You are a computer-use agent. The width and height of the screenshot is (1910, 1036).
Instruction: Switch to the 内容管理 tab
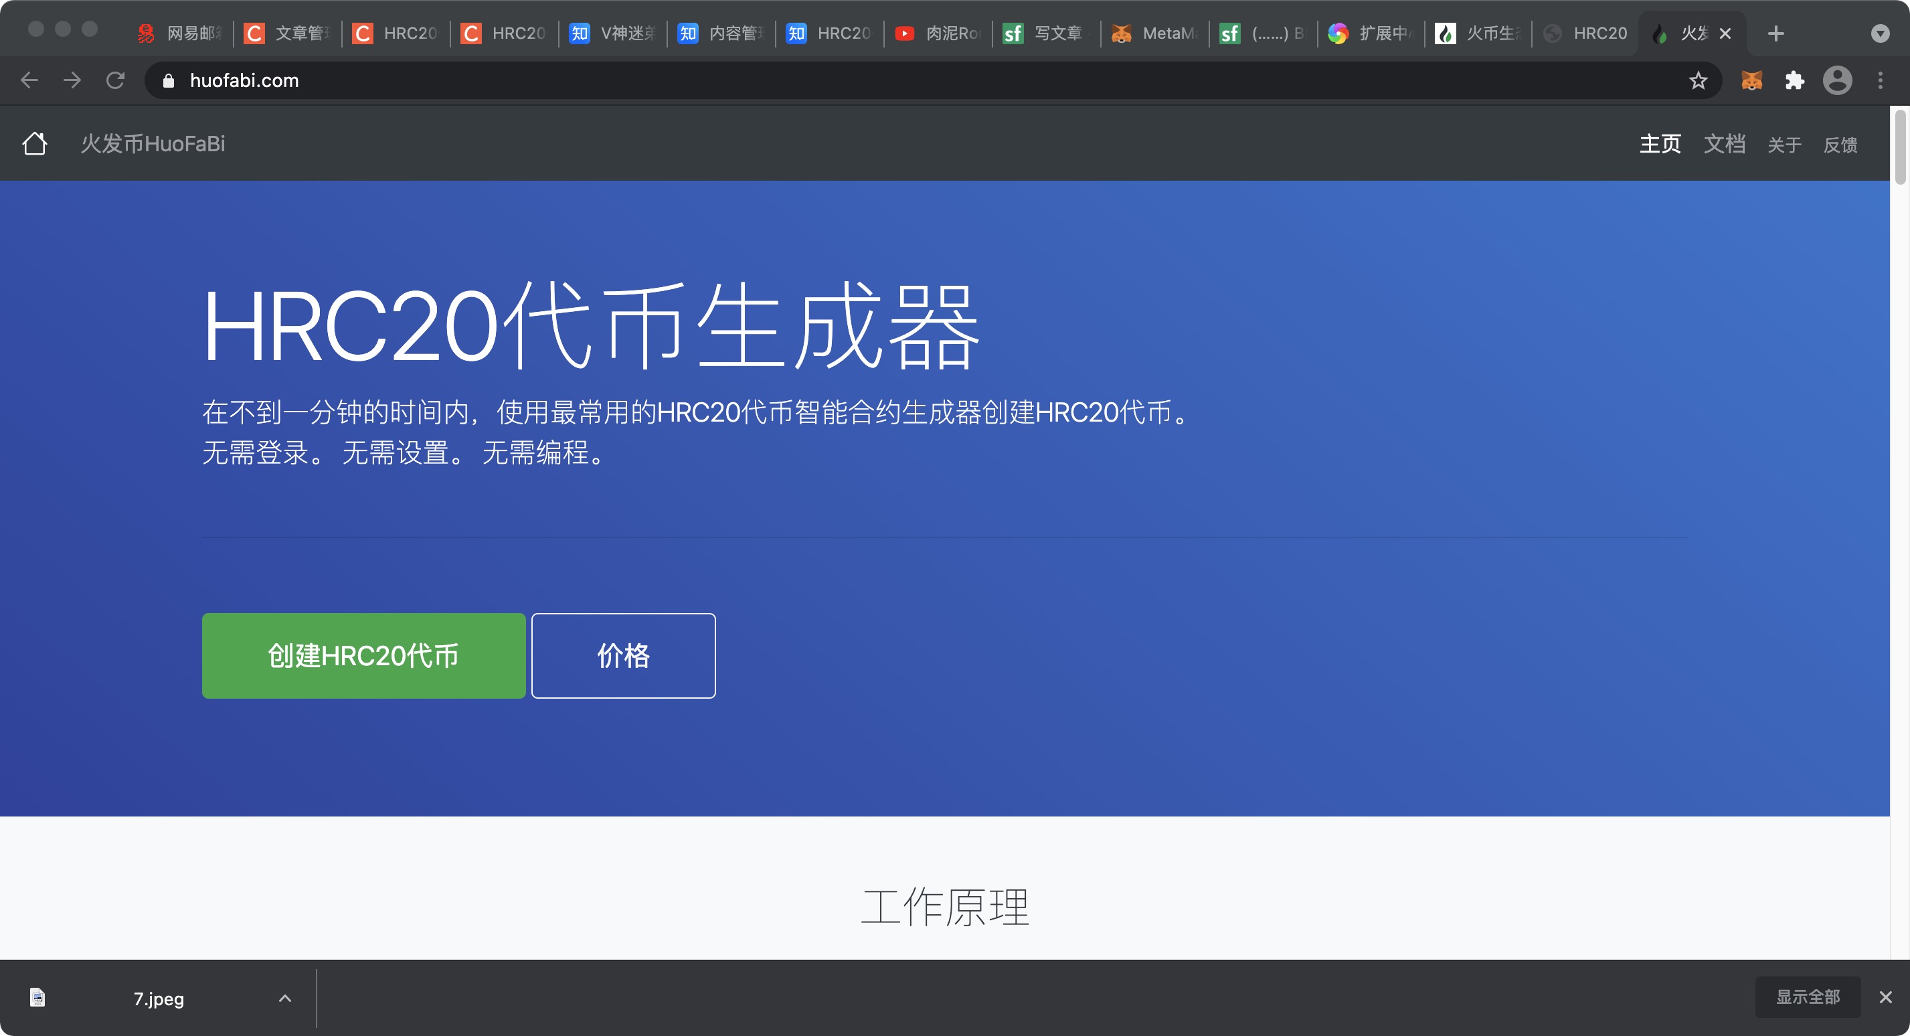pyautogui.click(x=722, y=33)
